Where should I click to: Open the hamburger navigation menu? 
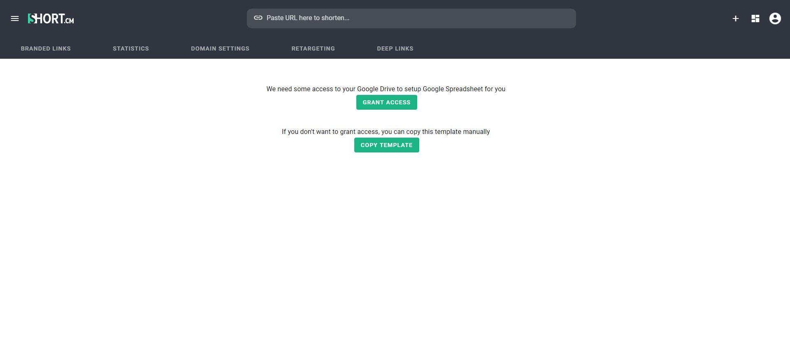point(15,18)
